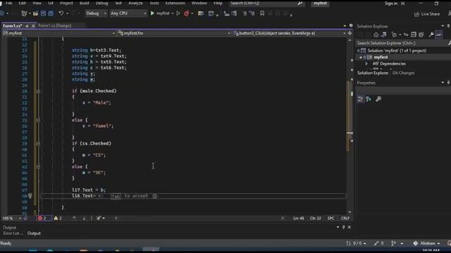Viewport: 451px width, 253px height.
Task: Open pending changes filter clock icon
Action: (x=394, y=34)
